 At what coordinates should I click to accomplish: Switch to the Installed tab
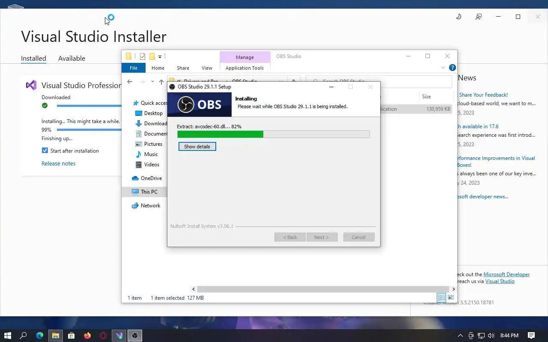(x=33, y=58)
